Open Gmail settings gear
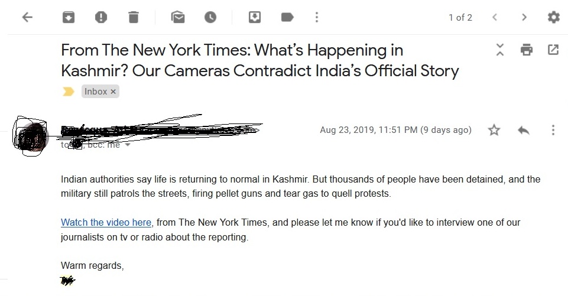568x296 pixels. [553, 17]
